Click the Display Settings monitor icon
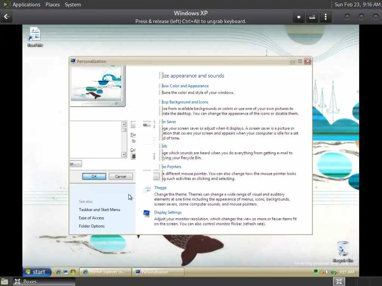Image resolution: width=382 pixels, height=286 pixels. 146,214
